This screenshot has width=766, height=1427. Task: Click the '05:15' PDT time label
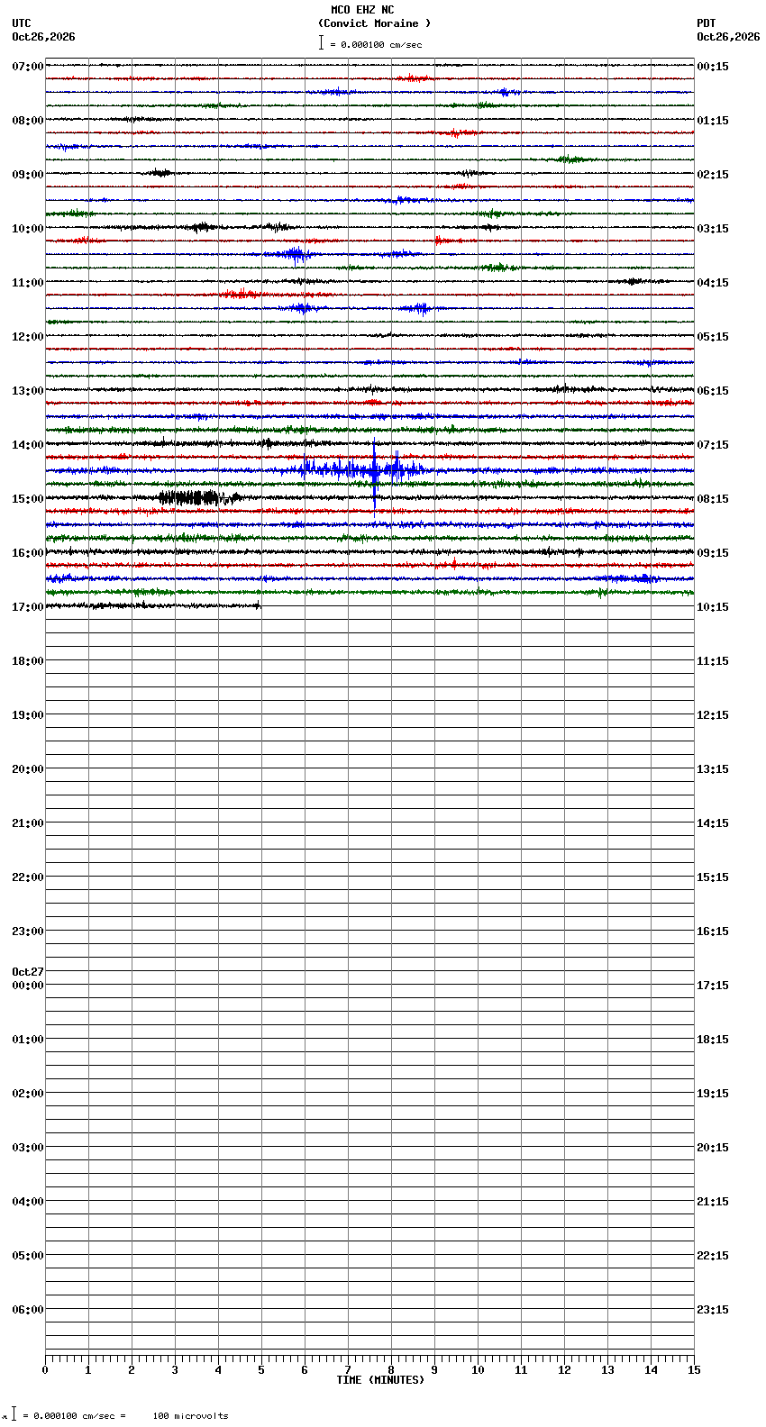tap(713, 337)
